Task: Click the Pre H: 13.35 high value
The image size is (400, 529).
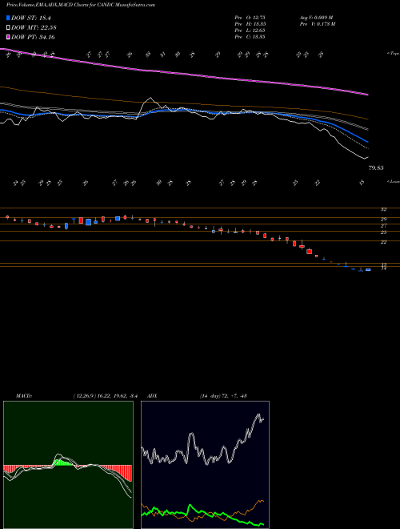Action: [x=250, y=24]
